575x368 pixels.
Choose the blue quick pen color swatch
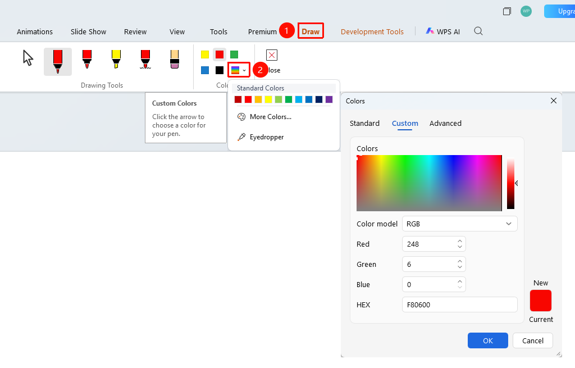point(205,70)
